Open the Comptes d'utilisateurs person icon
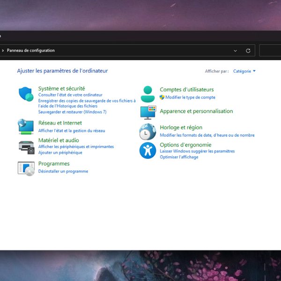Image resolution: width=281 pixels, height=281 pixels. click(x=148, y=94)
